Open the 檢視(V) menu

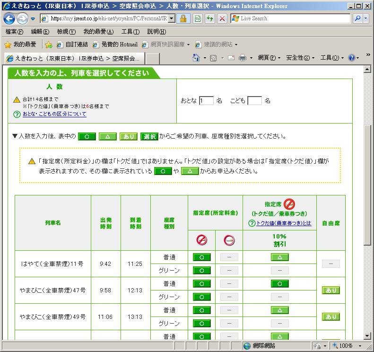tap(66, 32)
